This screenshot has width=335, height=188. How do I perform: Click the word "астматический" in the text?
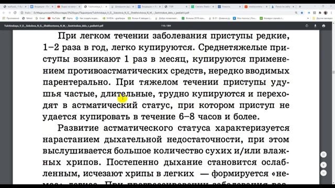pos(105,105)
